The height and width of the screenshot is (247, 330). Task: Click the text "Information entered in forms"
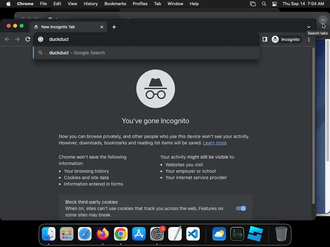tap(93, 184)
